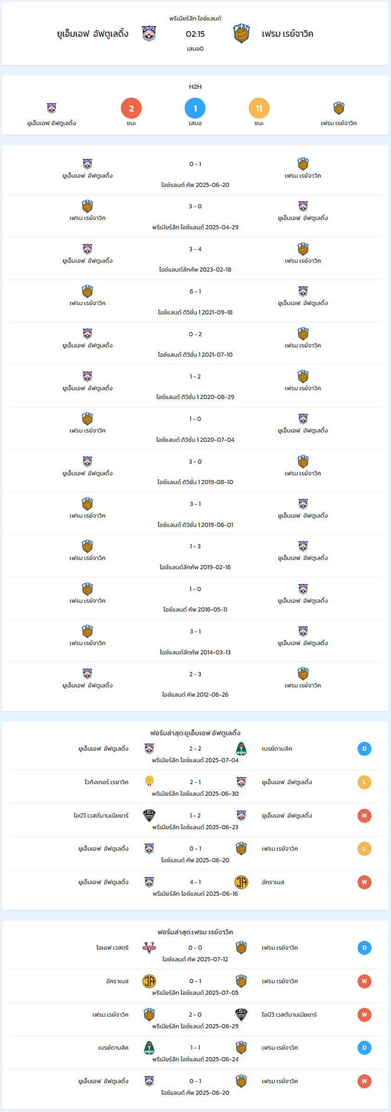The height and width of the screenshot is (1112, 391).
Task: Click the blue circle showing 1 draw
Action: click(195, 108)
